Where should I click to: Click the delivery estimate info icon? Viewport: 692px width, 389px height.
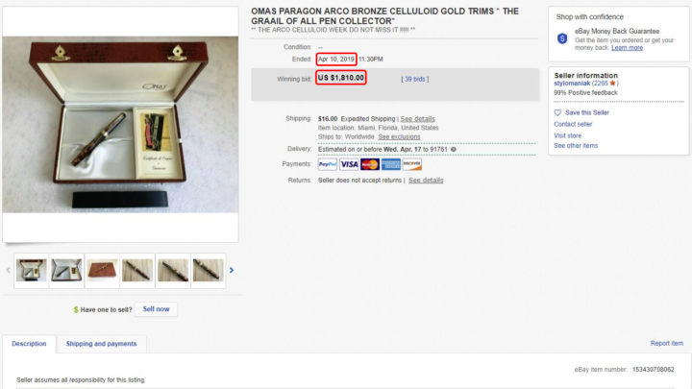454,150
